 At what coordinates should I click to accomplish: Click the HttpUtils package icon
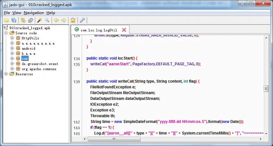click(x=18, y=38)
